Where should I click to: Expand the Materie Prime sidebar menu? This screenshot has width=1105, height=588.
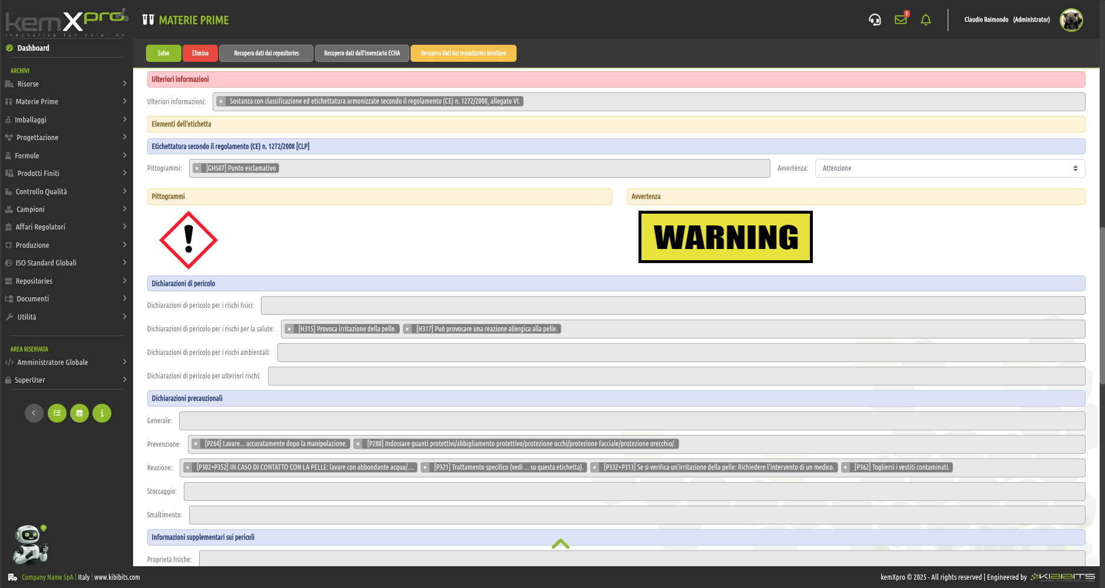click(x=66, y=102)
